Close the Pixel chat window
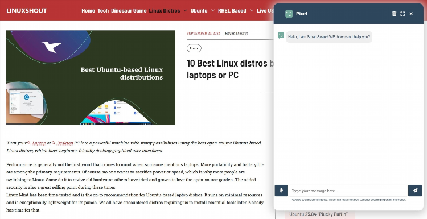This screenshot has height=219, width=427. tap(411, 14)
